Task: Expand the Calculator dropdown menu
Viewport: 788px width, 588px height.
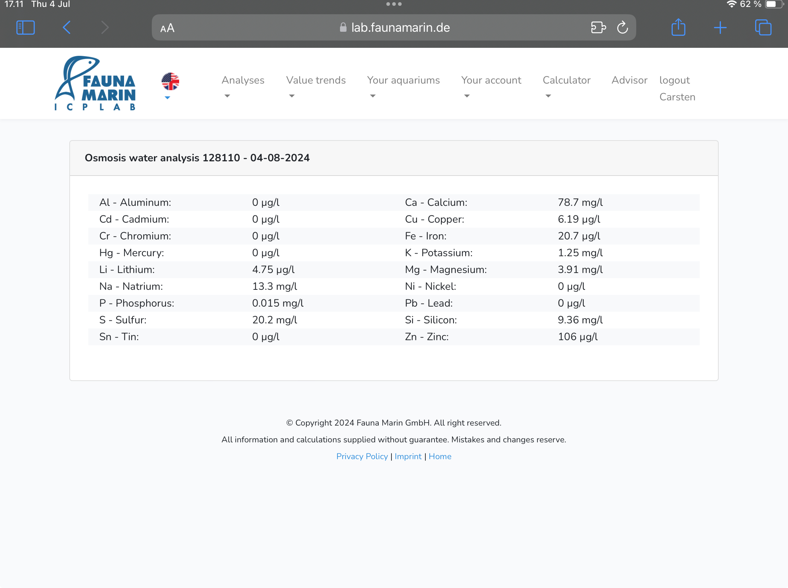Action: (566, 80)
